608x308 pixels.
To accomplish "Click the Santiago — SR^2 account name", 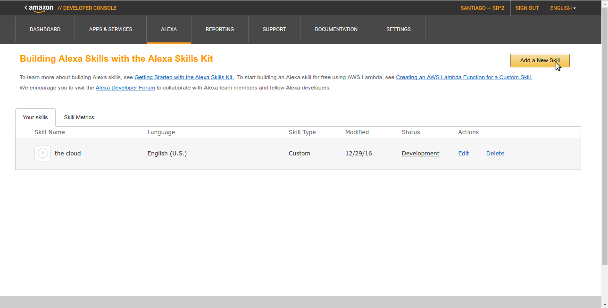I will (483, 8).
